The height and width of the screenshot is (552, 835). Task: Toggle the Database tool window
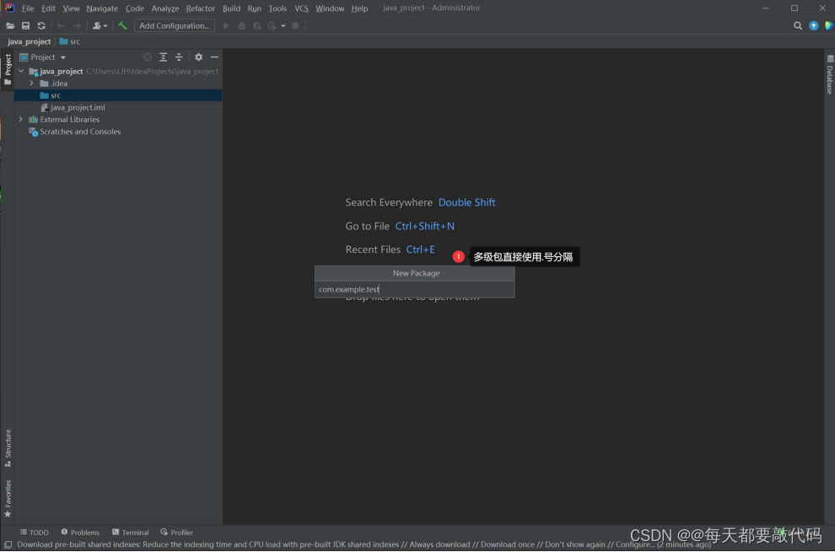(829, 74)
